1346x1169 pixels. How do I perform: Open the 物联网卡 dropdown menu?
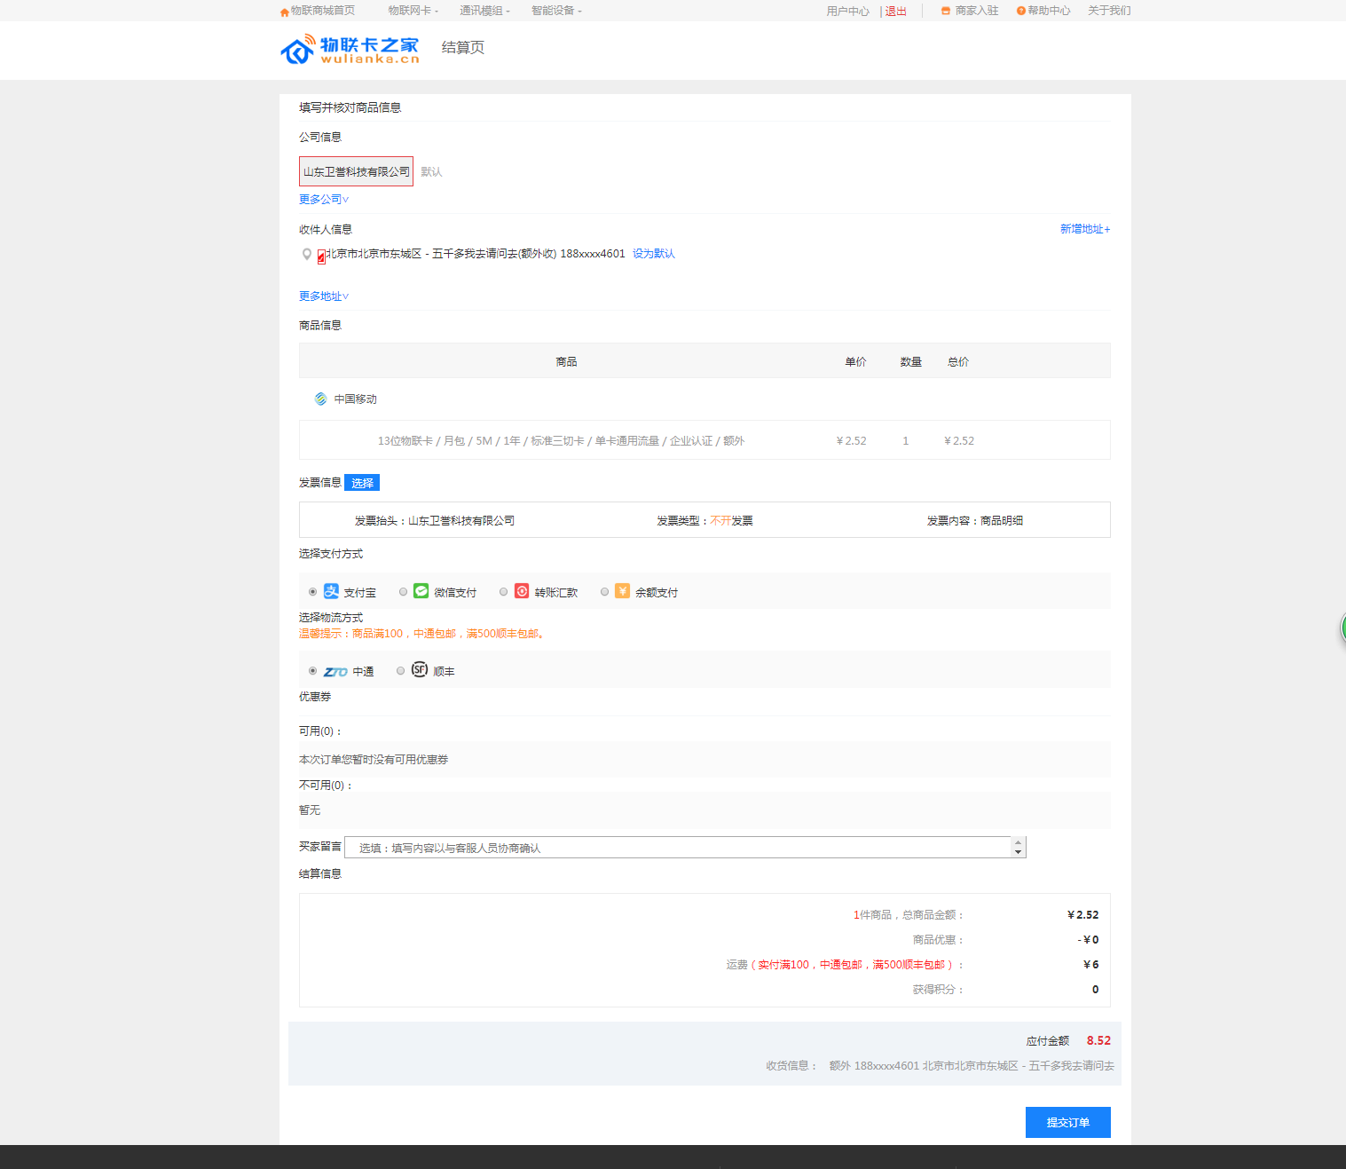[413, 11]
